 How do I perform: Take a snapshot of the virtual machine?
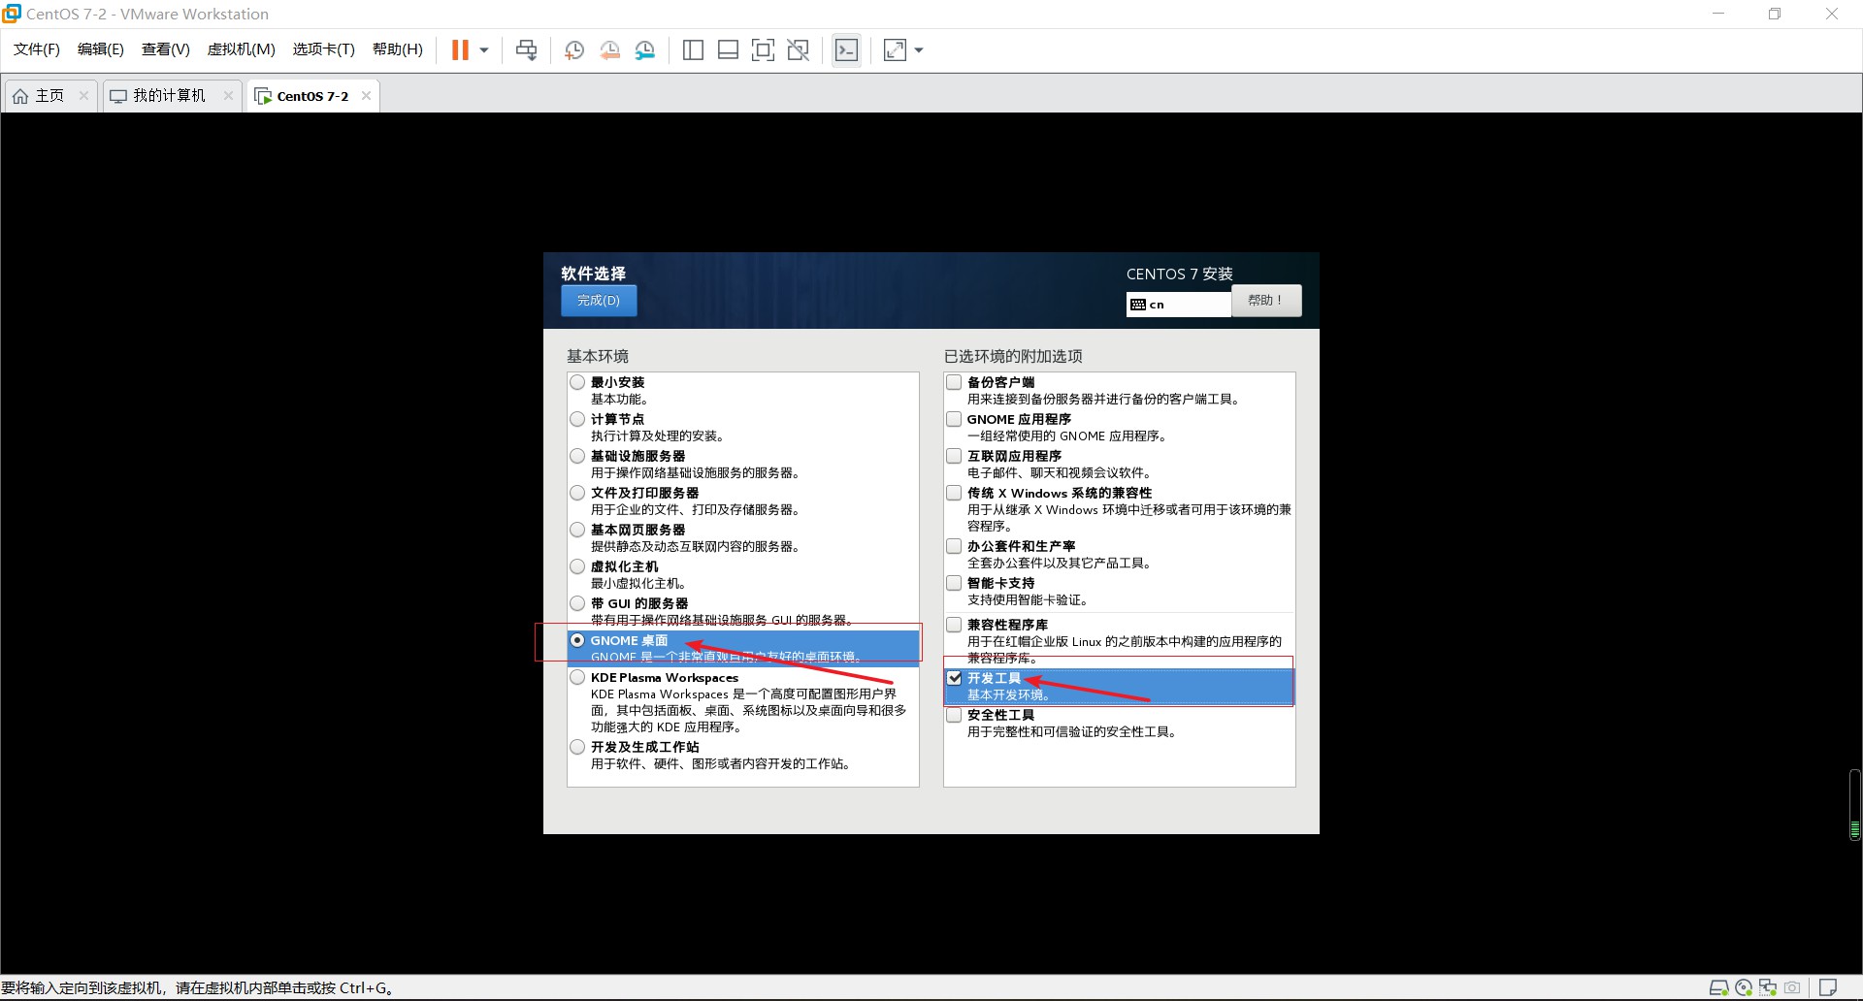tap(573, 50)
